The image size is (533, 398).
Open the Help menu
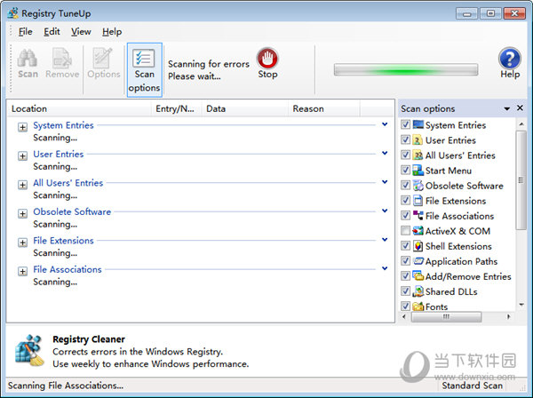click(x=112, y=32)
